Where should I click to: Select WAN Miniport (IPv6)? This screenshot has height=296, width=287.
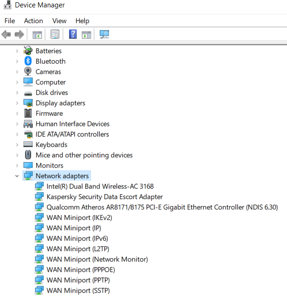tap(77, 239)
